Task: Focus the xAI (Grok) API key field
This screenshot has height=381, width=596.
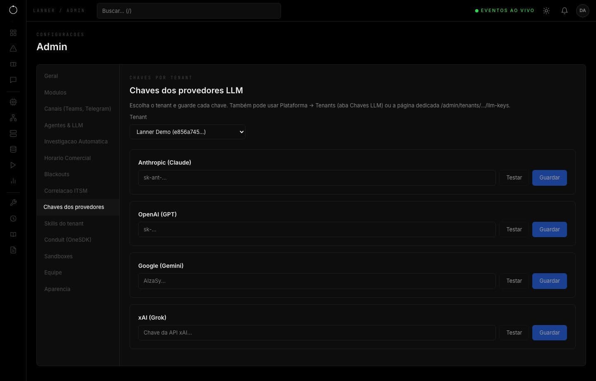Action: click(x=317, y=332)
